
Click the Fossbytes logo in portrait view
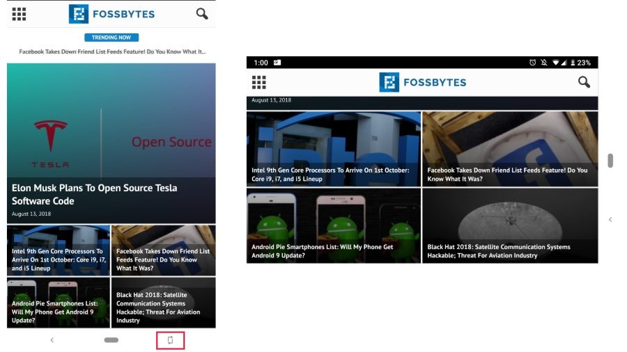click(x=111, y=14)
